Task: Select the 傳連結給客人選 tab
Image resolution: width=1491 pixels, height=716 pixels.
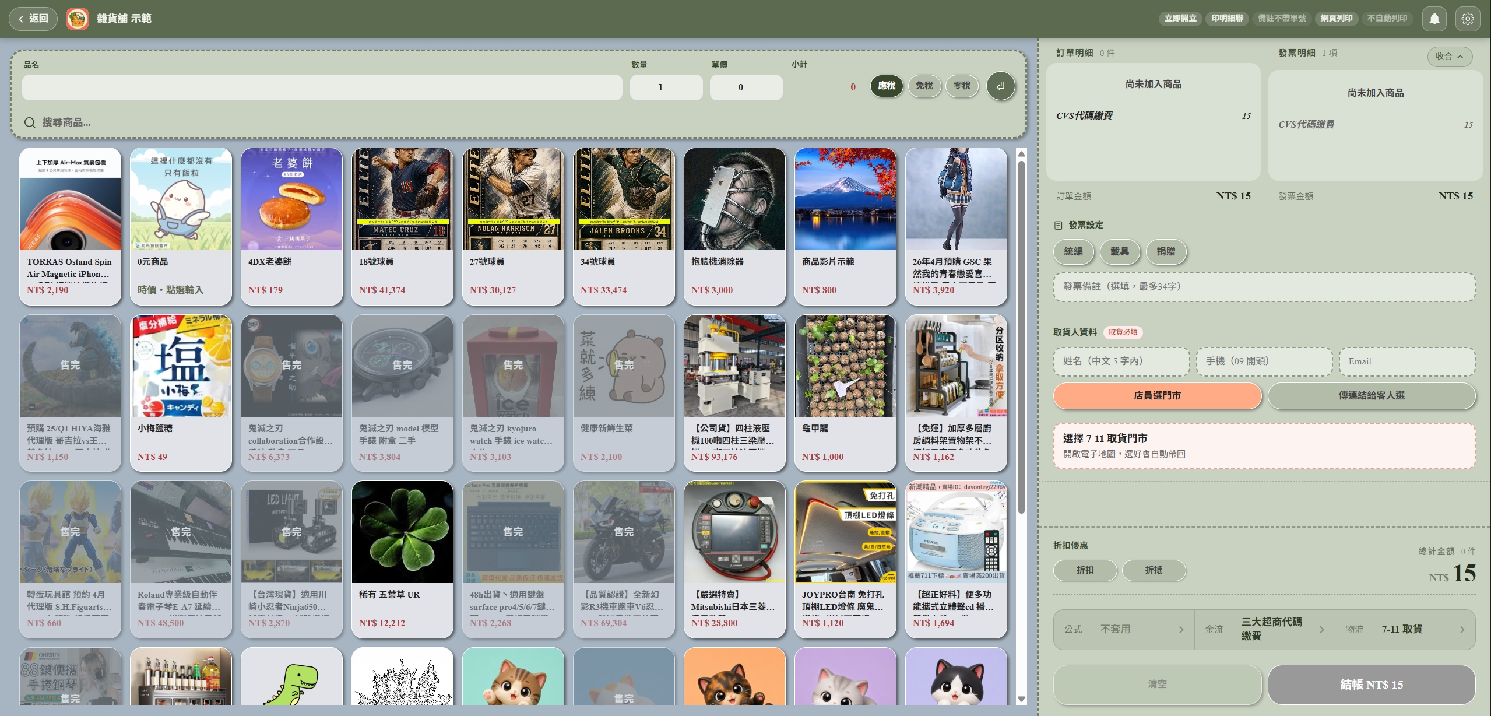Action: pos(1372,395)
